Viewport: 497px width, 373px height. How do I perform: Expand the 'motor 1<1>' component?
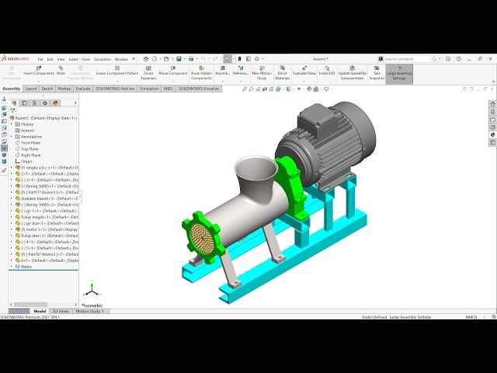coord(12,229)
